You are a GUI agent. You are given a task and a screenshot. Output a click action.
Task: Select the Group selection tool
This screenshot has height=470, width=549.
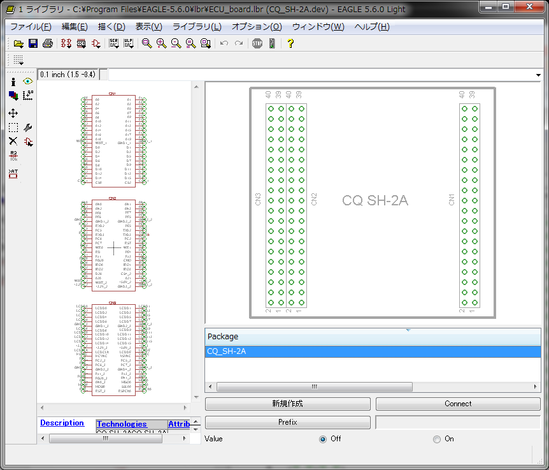[13, 128]
